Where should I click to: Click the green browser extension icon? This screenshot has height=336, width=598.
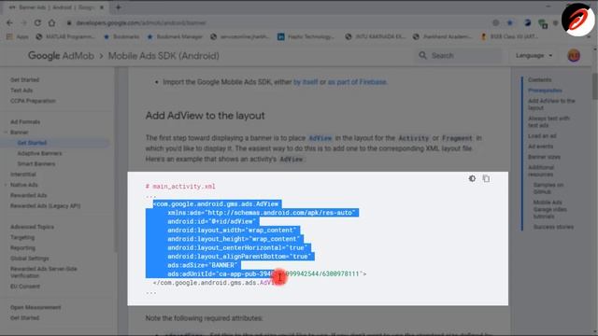point(543,23)
